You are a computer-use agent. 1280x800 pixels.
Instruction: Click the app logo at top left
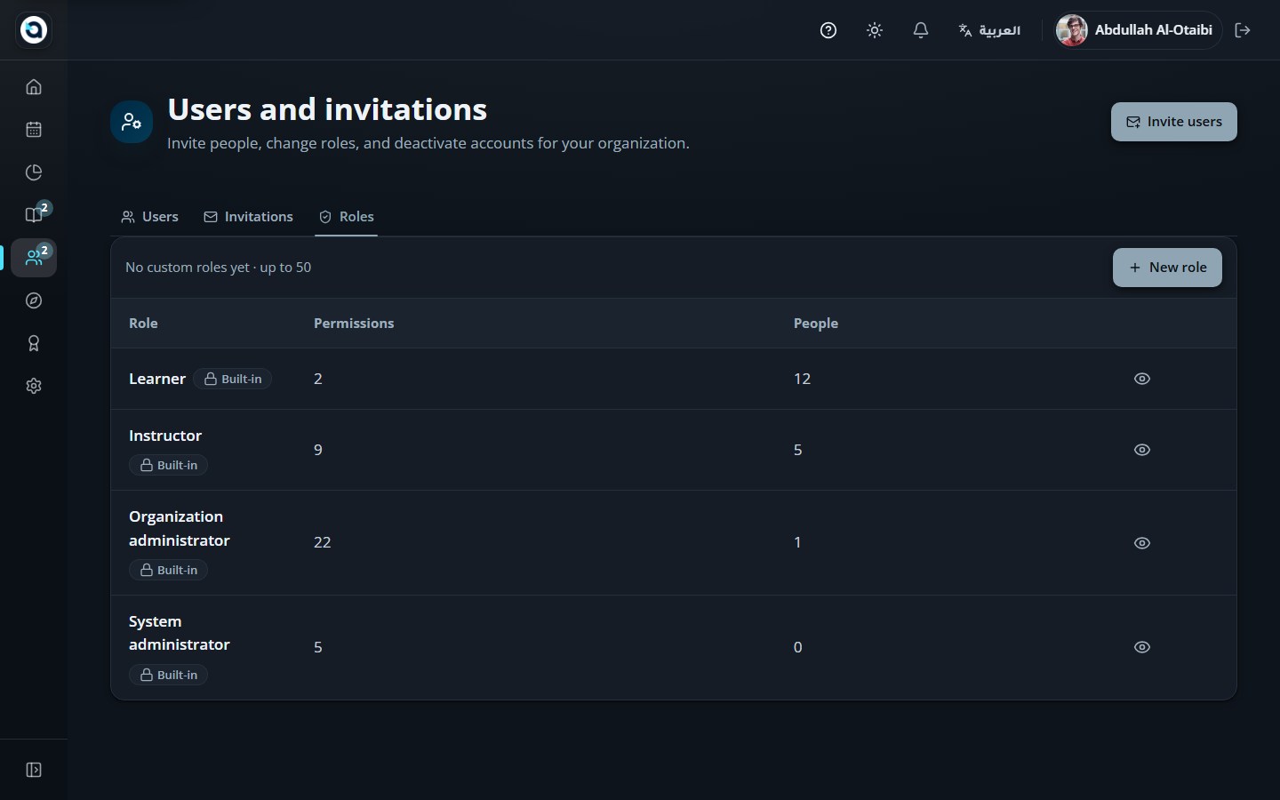click(x=34, y=30)
